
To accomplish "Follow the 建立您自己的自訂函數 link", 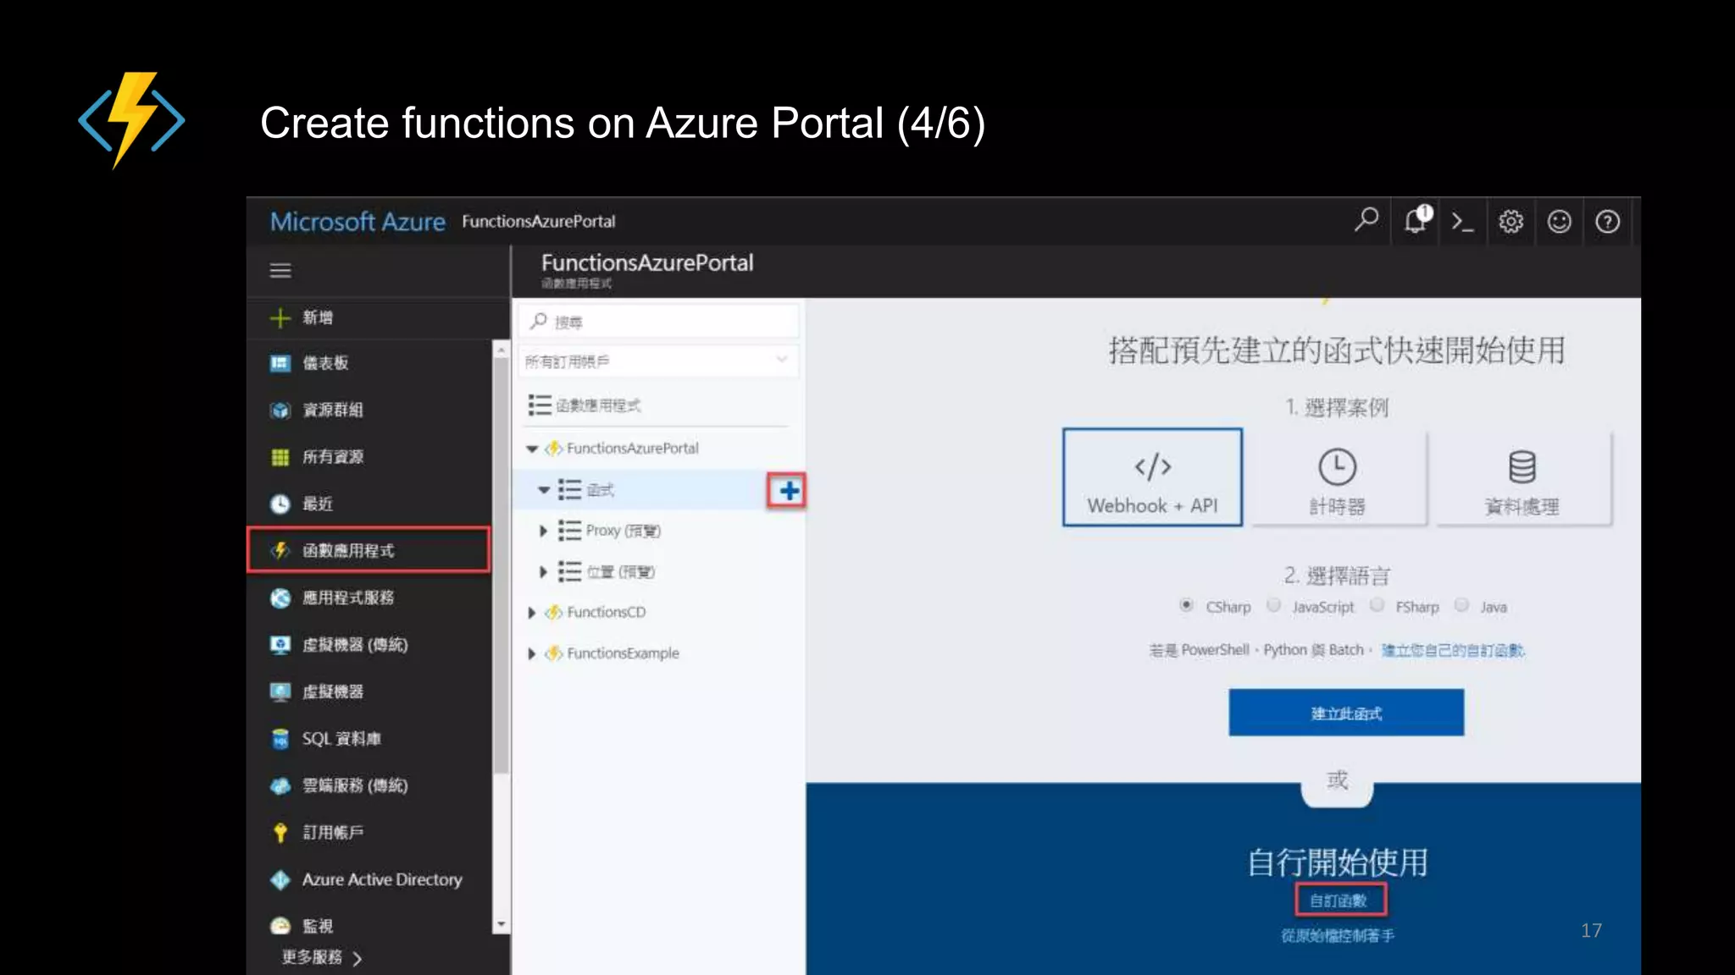I will (1453, 650).
